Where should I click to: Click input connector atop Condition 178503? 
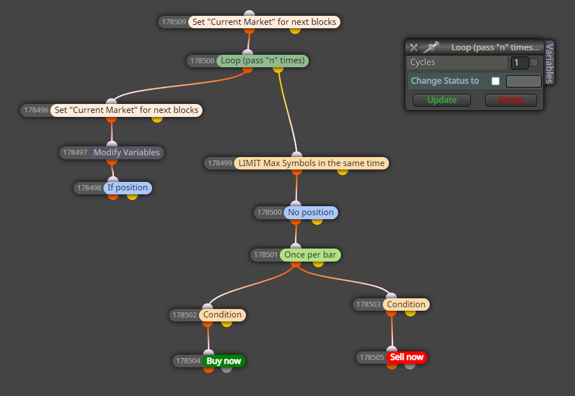[x=391, y=297]
